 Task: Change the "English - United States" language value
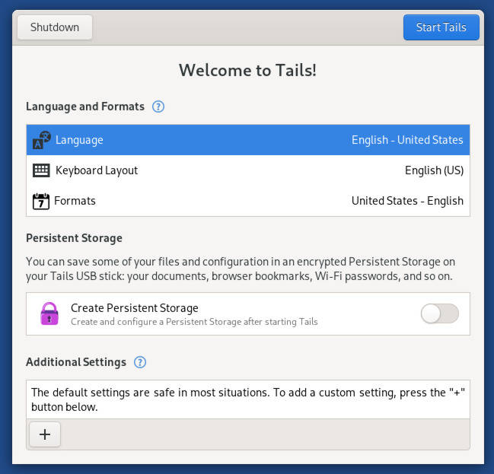(x=407, y=140)
